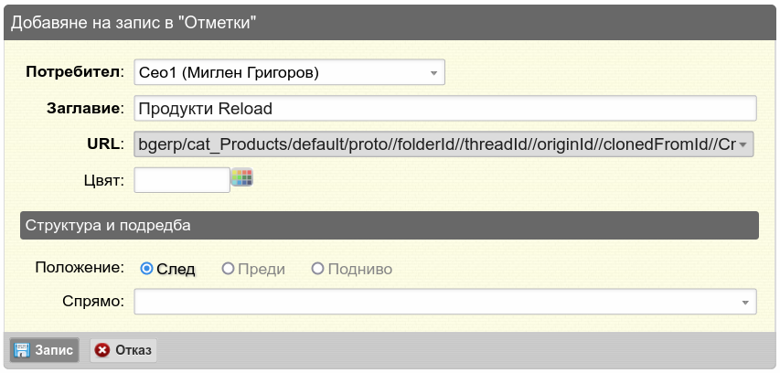
Task: Open the color palette picker icon
Action: click(242, 177)
